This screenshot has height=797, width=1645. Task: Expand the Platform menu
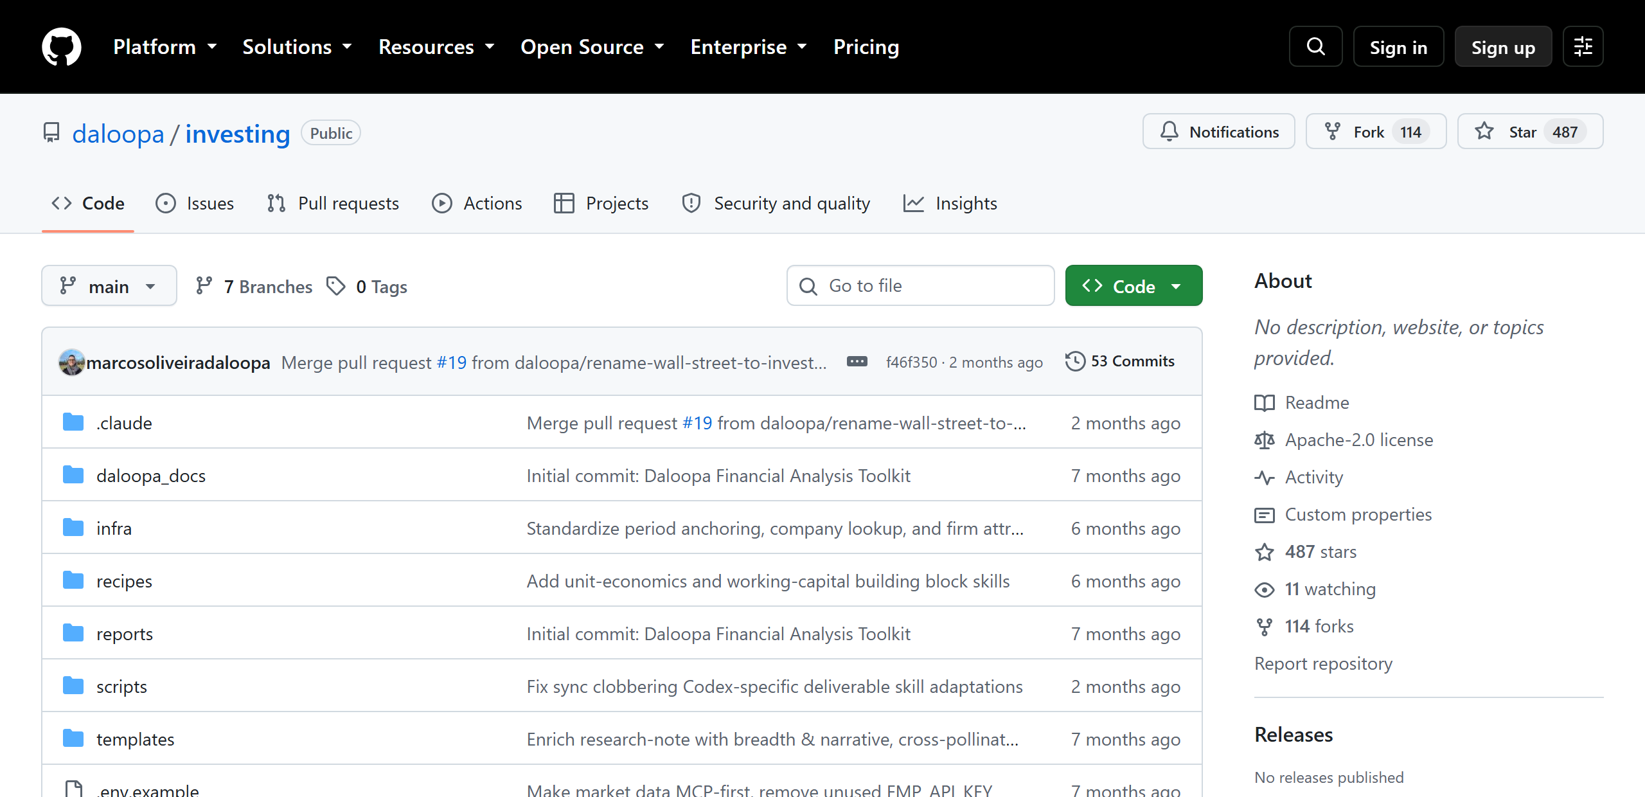pos(165,46)
